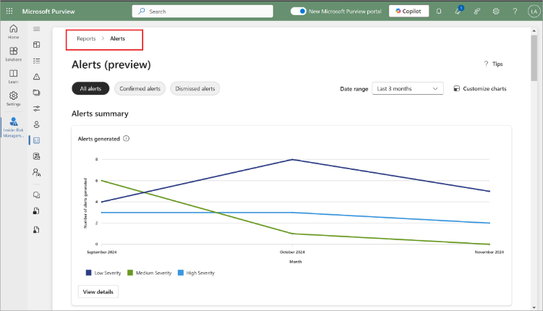The height and width of the screenshot is (311, 543).
Task: Open the Forensic evidence nav icon
Action: (36, 156)
